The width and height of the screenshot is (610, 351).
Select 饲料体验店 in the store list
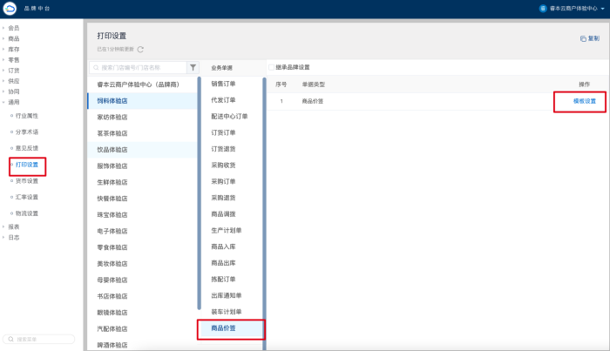tap(113, 100)
